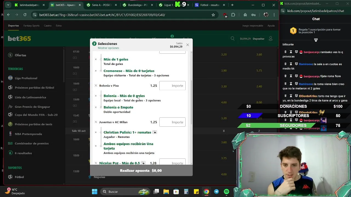This screenshot has width=351, height=197.
Task: Remove the Más de 1 goles selection
Action: coord(96,59)
